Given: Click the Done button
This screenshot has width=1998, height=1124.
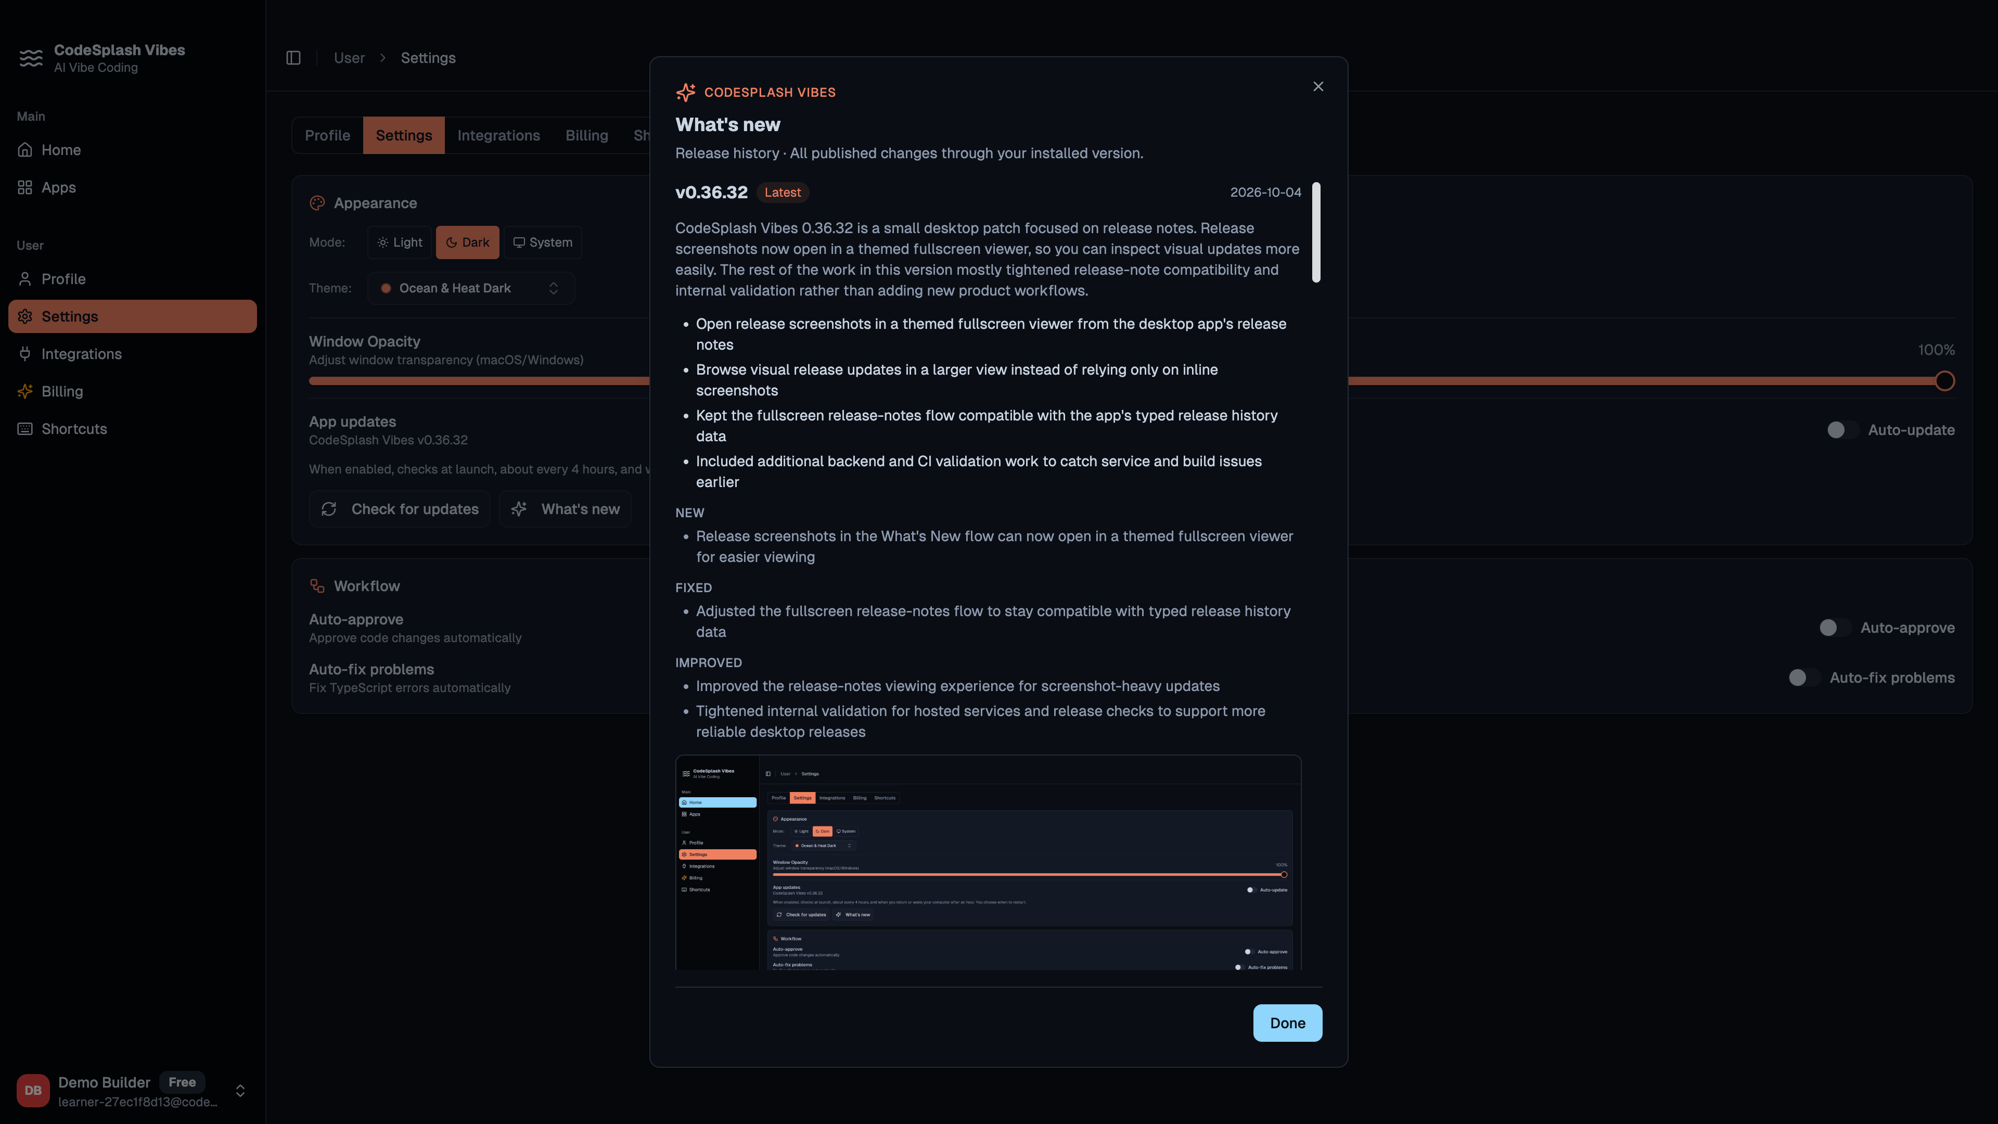Looking at the screenshot, I should 1288,1023.
